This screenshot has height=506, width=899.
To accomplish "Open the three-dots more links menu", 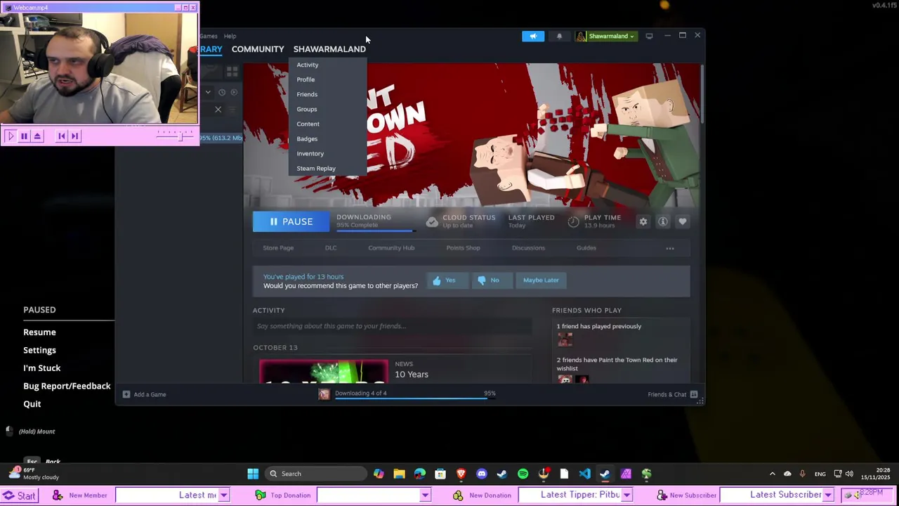I will 670,248.
